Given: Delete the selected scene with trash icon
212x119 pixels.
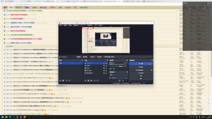Looking at the screenshot, I should coord(63,81).
